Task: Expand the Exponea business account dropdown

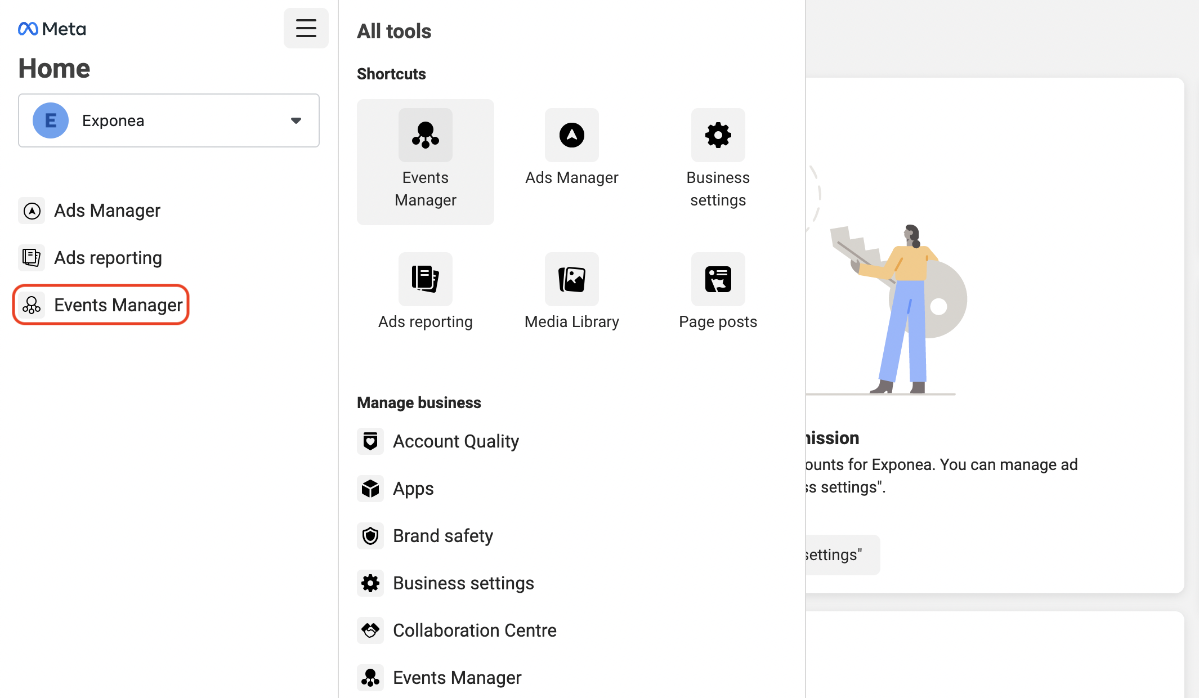Action: [169, 120]
